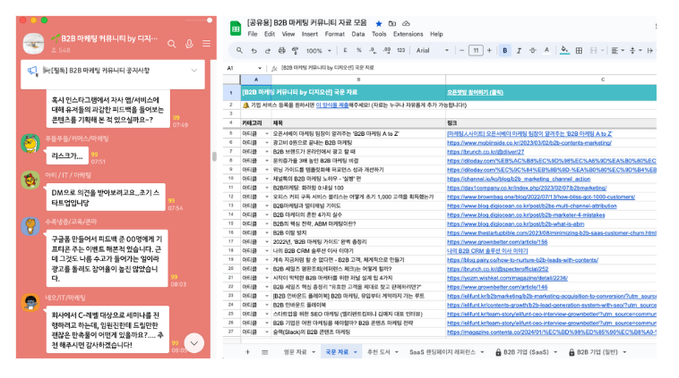Undo the last action
Screen dimensions: 679x378
pyautogui.click(x=254, y=51)
